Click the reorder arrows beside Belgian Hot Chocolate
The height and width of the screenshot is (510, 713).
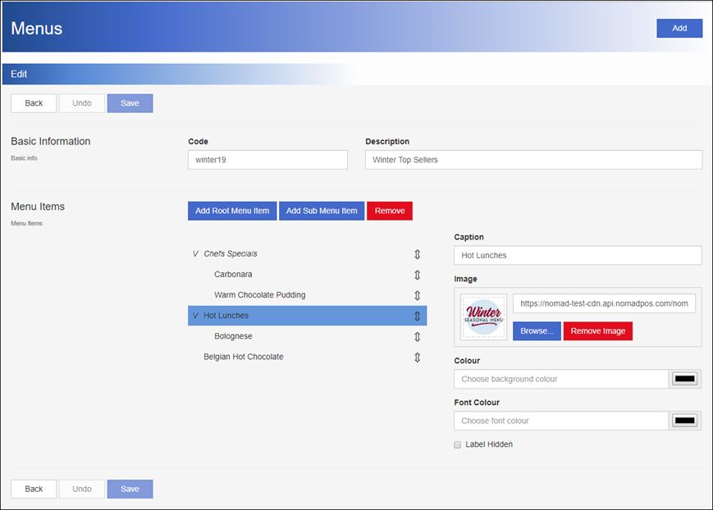point(418,357)
